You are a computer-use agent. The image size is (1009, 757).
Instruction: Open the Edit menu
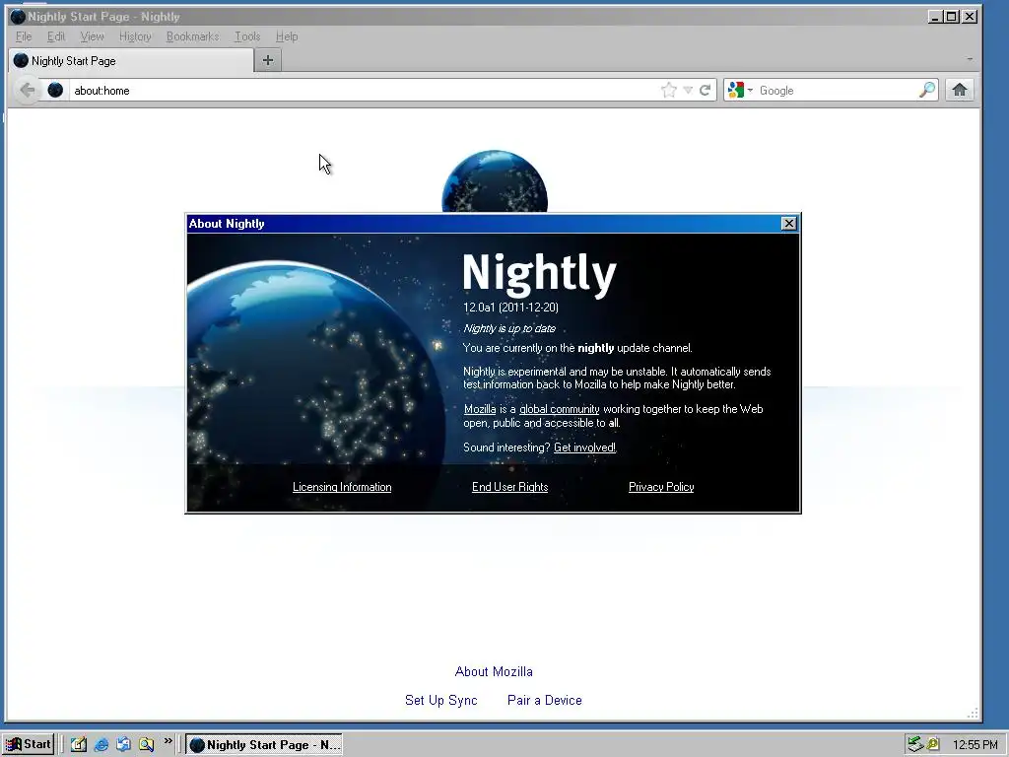tap(56, 36)
